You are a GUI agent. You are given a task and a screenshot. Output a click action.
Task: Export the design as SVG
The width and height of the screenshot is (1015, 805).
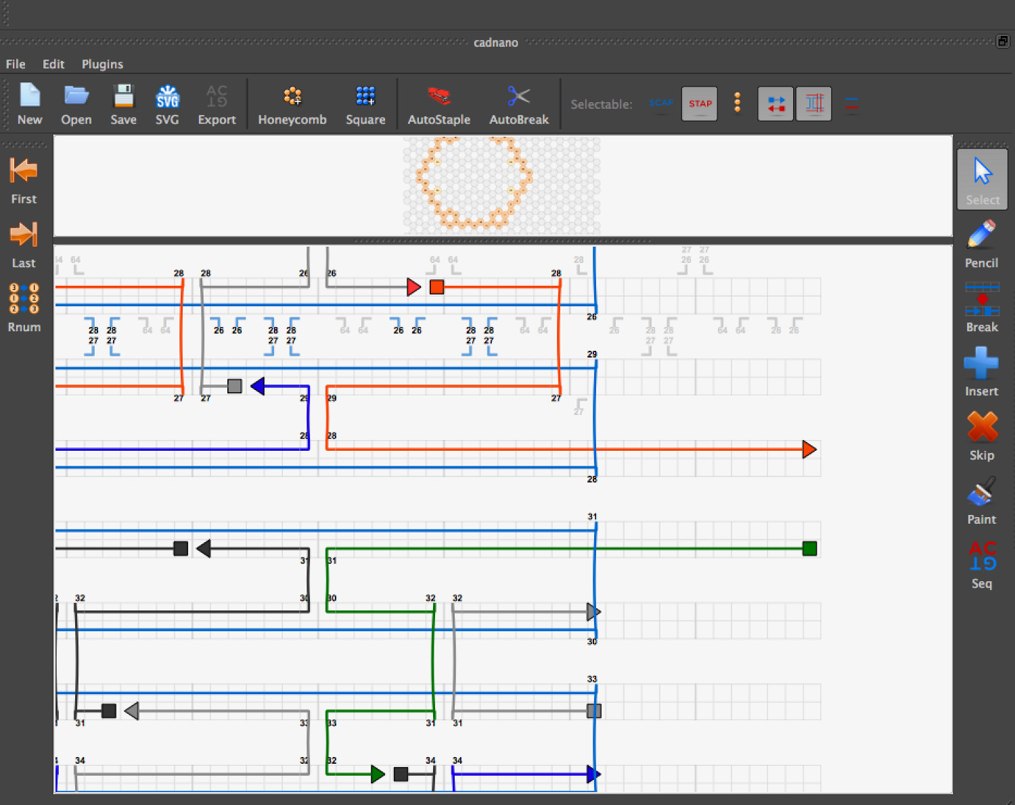pos(167,105)
